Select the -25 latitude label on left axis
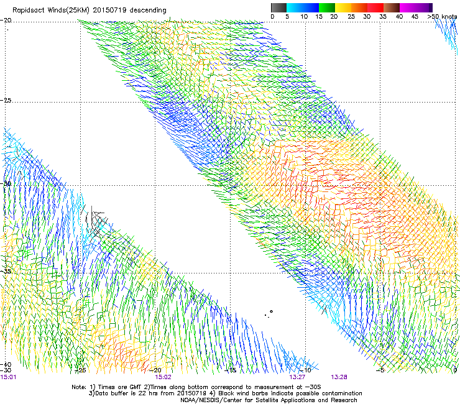The width and height of the screenshot is (460, 404). pos(6,100)
